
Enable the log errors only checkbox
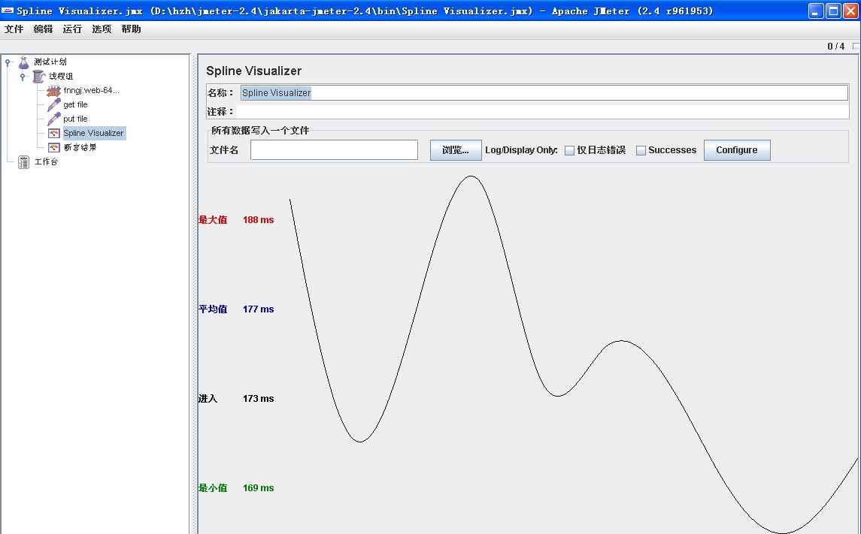point(569,150)
